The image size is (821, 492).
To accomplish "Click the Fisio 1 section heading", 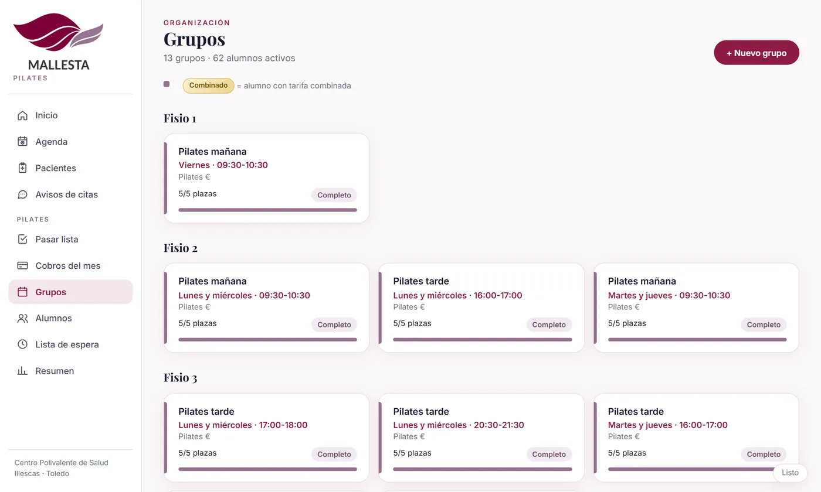I will pyautogui.click(x=180, y=118).
